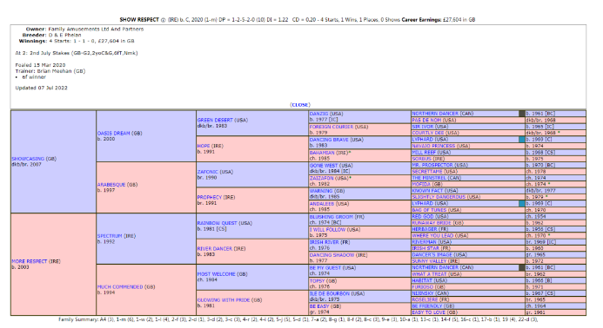The height and width of the screenshot is (328, 603).
Task: Click teal square marker beside Dancing Brave's sire Lyphard
Action: pyautogui.click(x=522, y=139)
